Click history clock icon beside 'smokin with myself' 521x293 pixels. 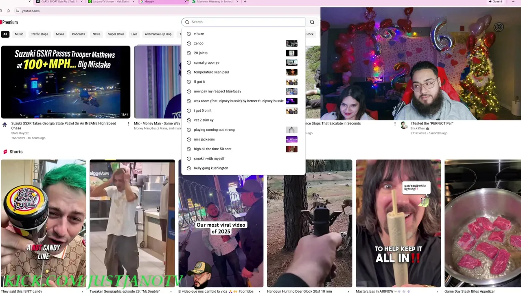point(188,158)
